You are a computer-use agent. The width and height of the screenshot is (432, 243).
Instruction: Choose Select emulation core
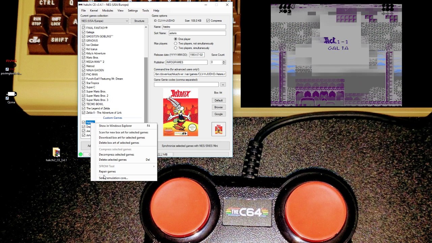click(124, 178)
